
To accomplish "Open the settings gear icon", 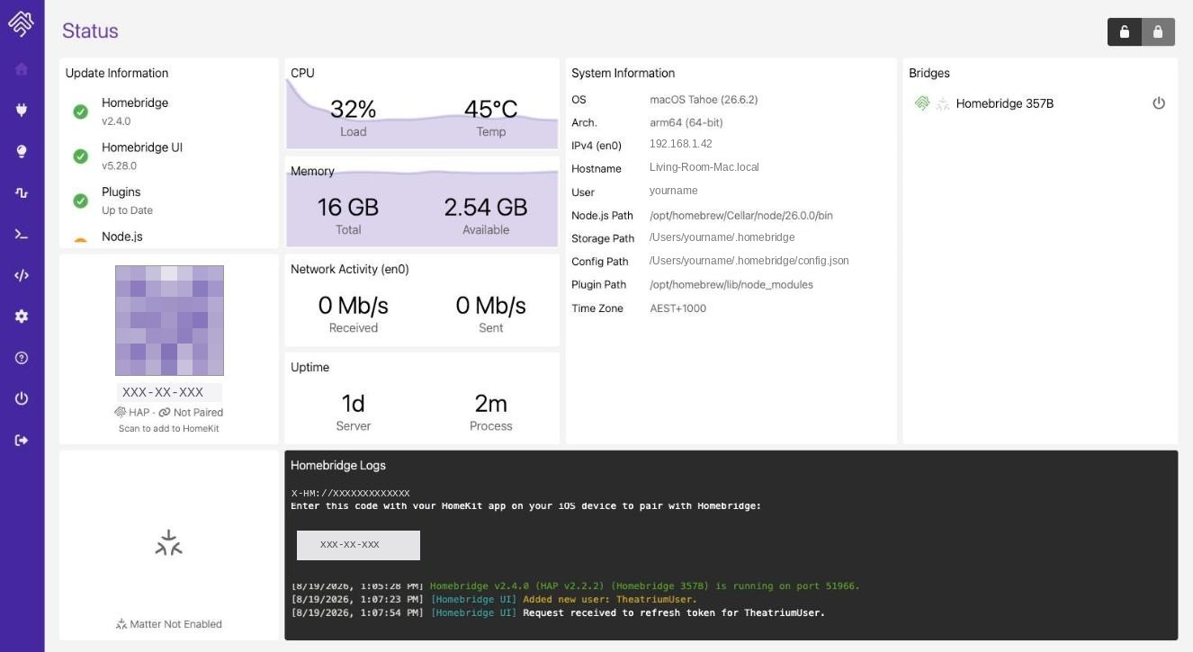I will (x=22, y=317).
